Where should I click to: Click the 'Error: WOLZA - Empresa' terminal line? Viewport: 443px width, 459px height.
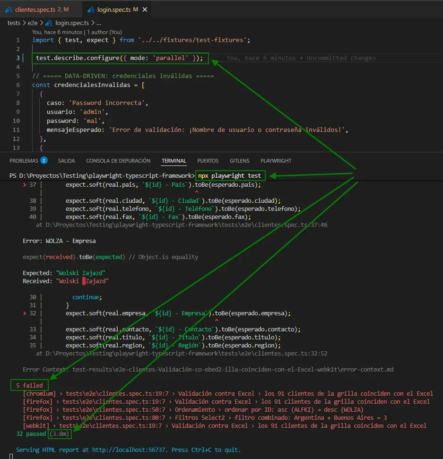tap(59, 241)
